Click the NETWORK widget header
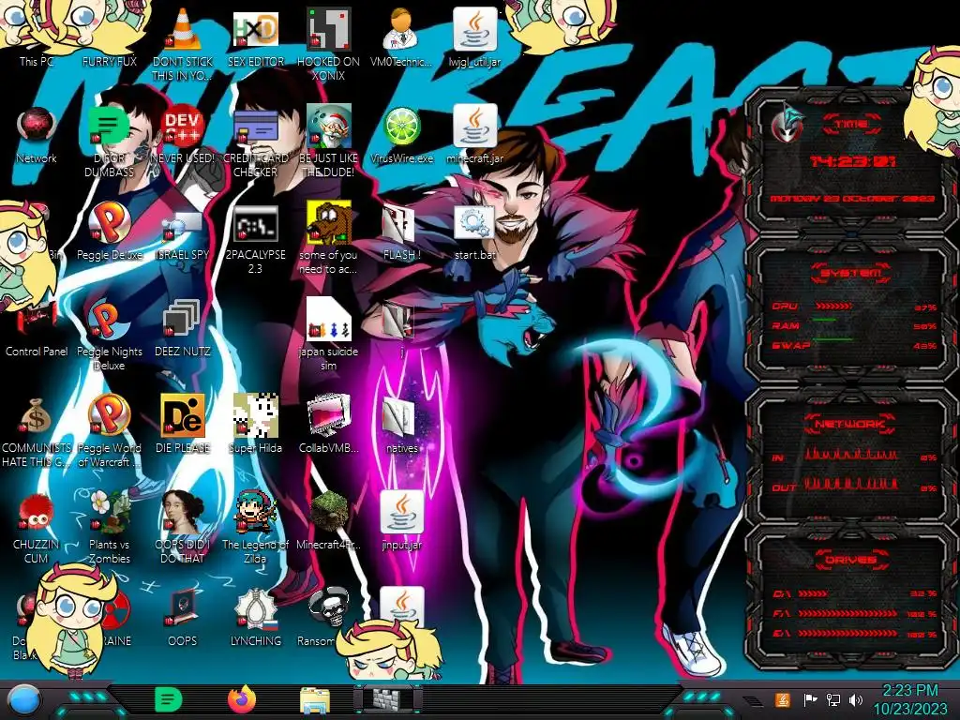 coord(849,424)
